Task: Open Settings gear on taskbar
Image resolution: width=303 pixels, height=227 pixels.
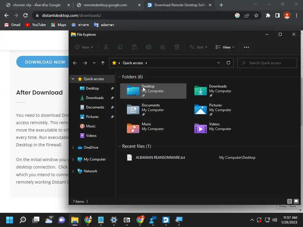Action: point(114,220)
